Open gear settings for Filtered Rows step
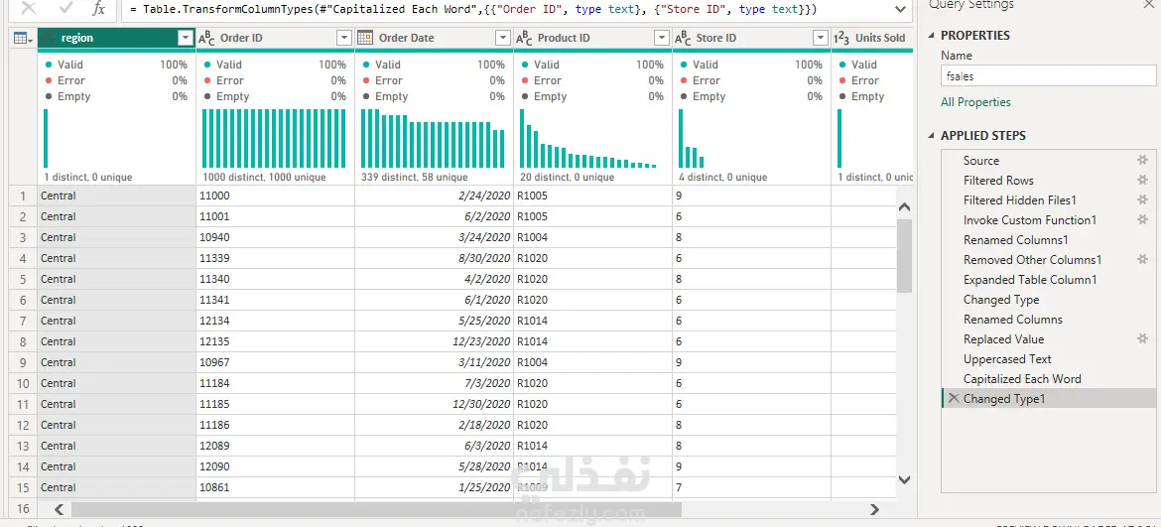This screenshot has width=1161, height=527. (1142, 180)
